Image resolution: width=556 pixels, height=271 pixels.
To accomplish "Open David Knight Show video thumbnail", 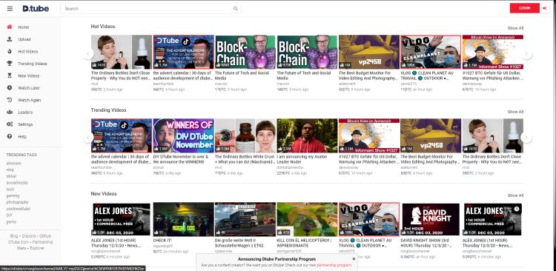I will tap(431, 219).
